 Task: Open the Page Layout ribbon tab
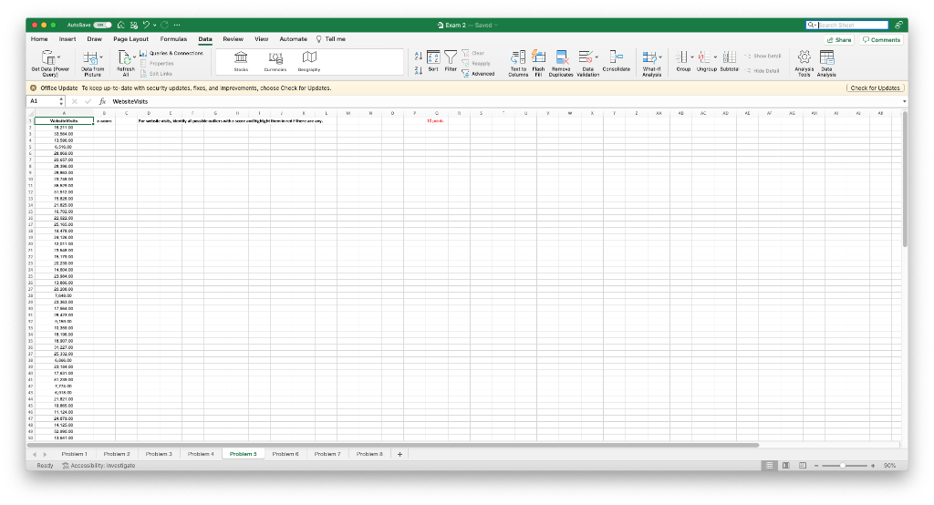click(x=130, y=39)
